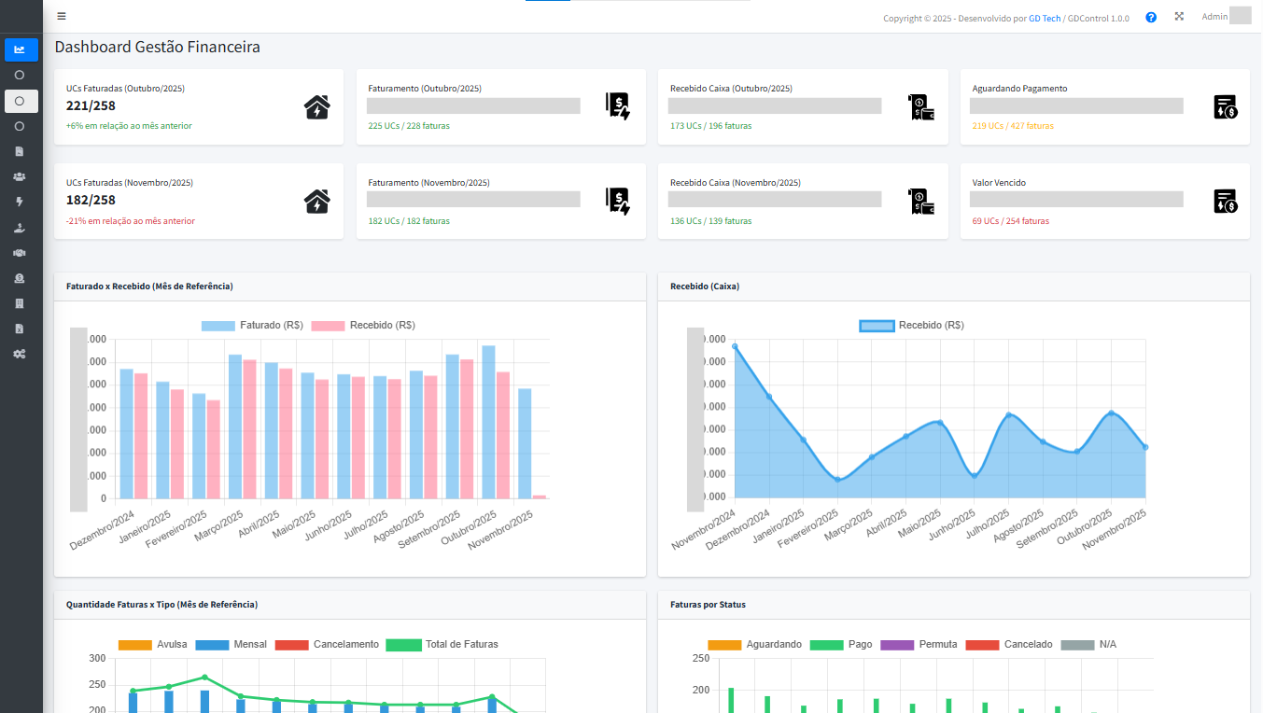Open the dashboard chart icon in sidebar

click(x=21, y=49)
